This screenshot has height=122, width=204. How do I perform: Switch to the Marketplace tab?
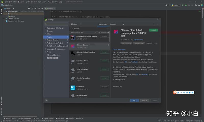tap(103, 24)
